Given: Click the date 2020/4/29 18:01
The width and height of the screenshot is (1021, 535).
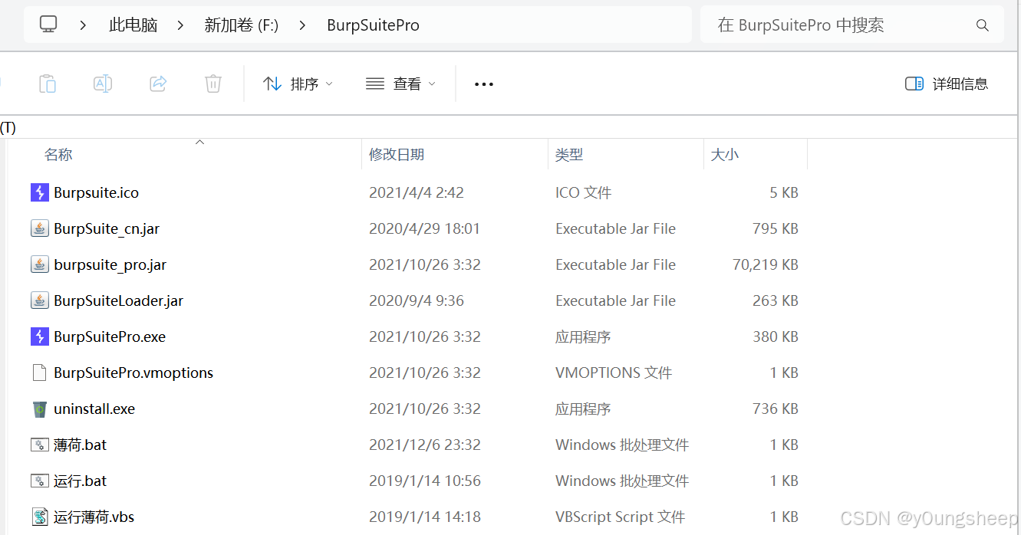Looking at the screenshot, I should [x=425, y=228].
